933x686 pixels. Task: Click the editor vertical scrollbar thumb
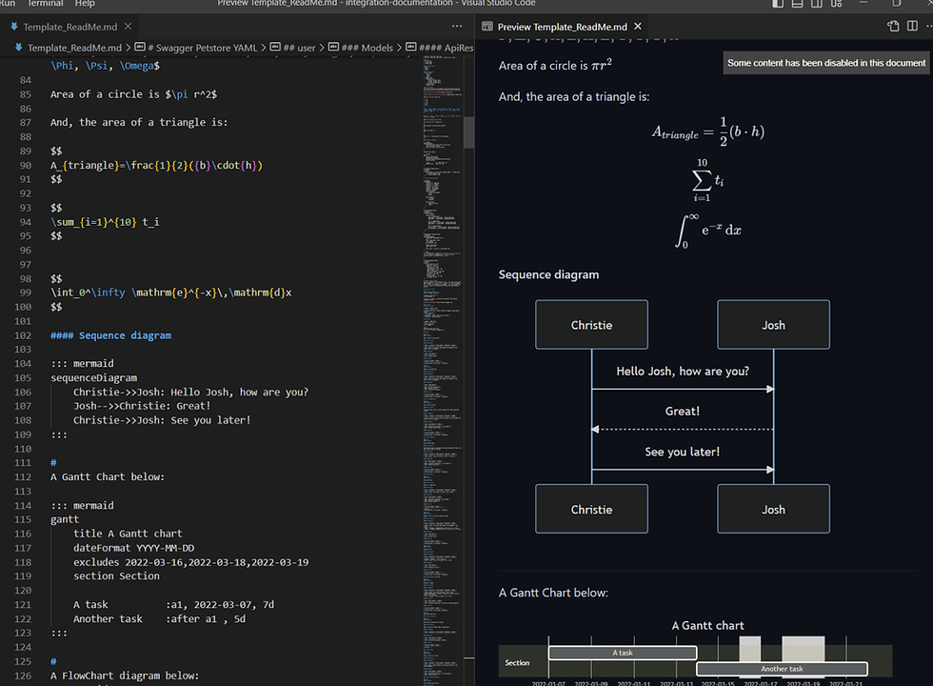[x=468, y=132]
